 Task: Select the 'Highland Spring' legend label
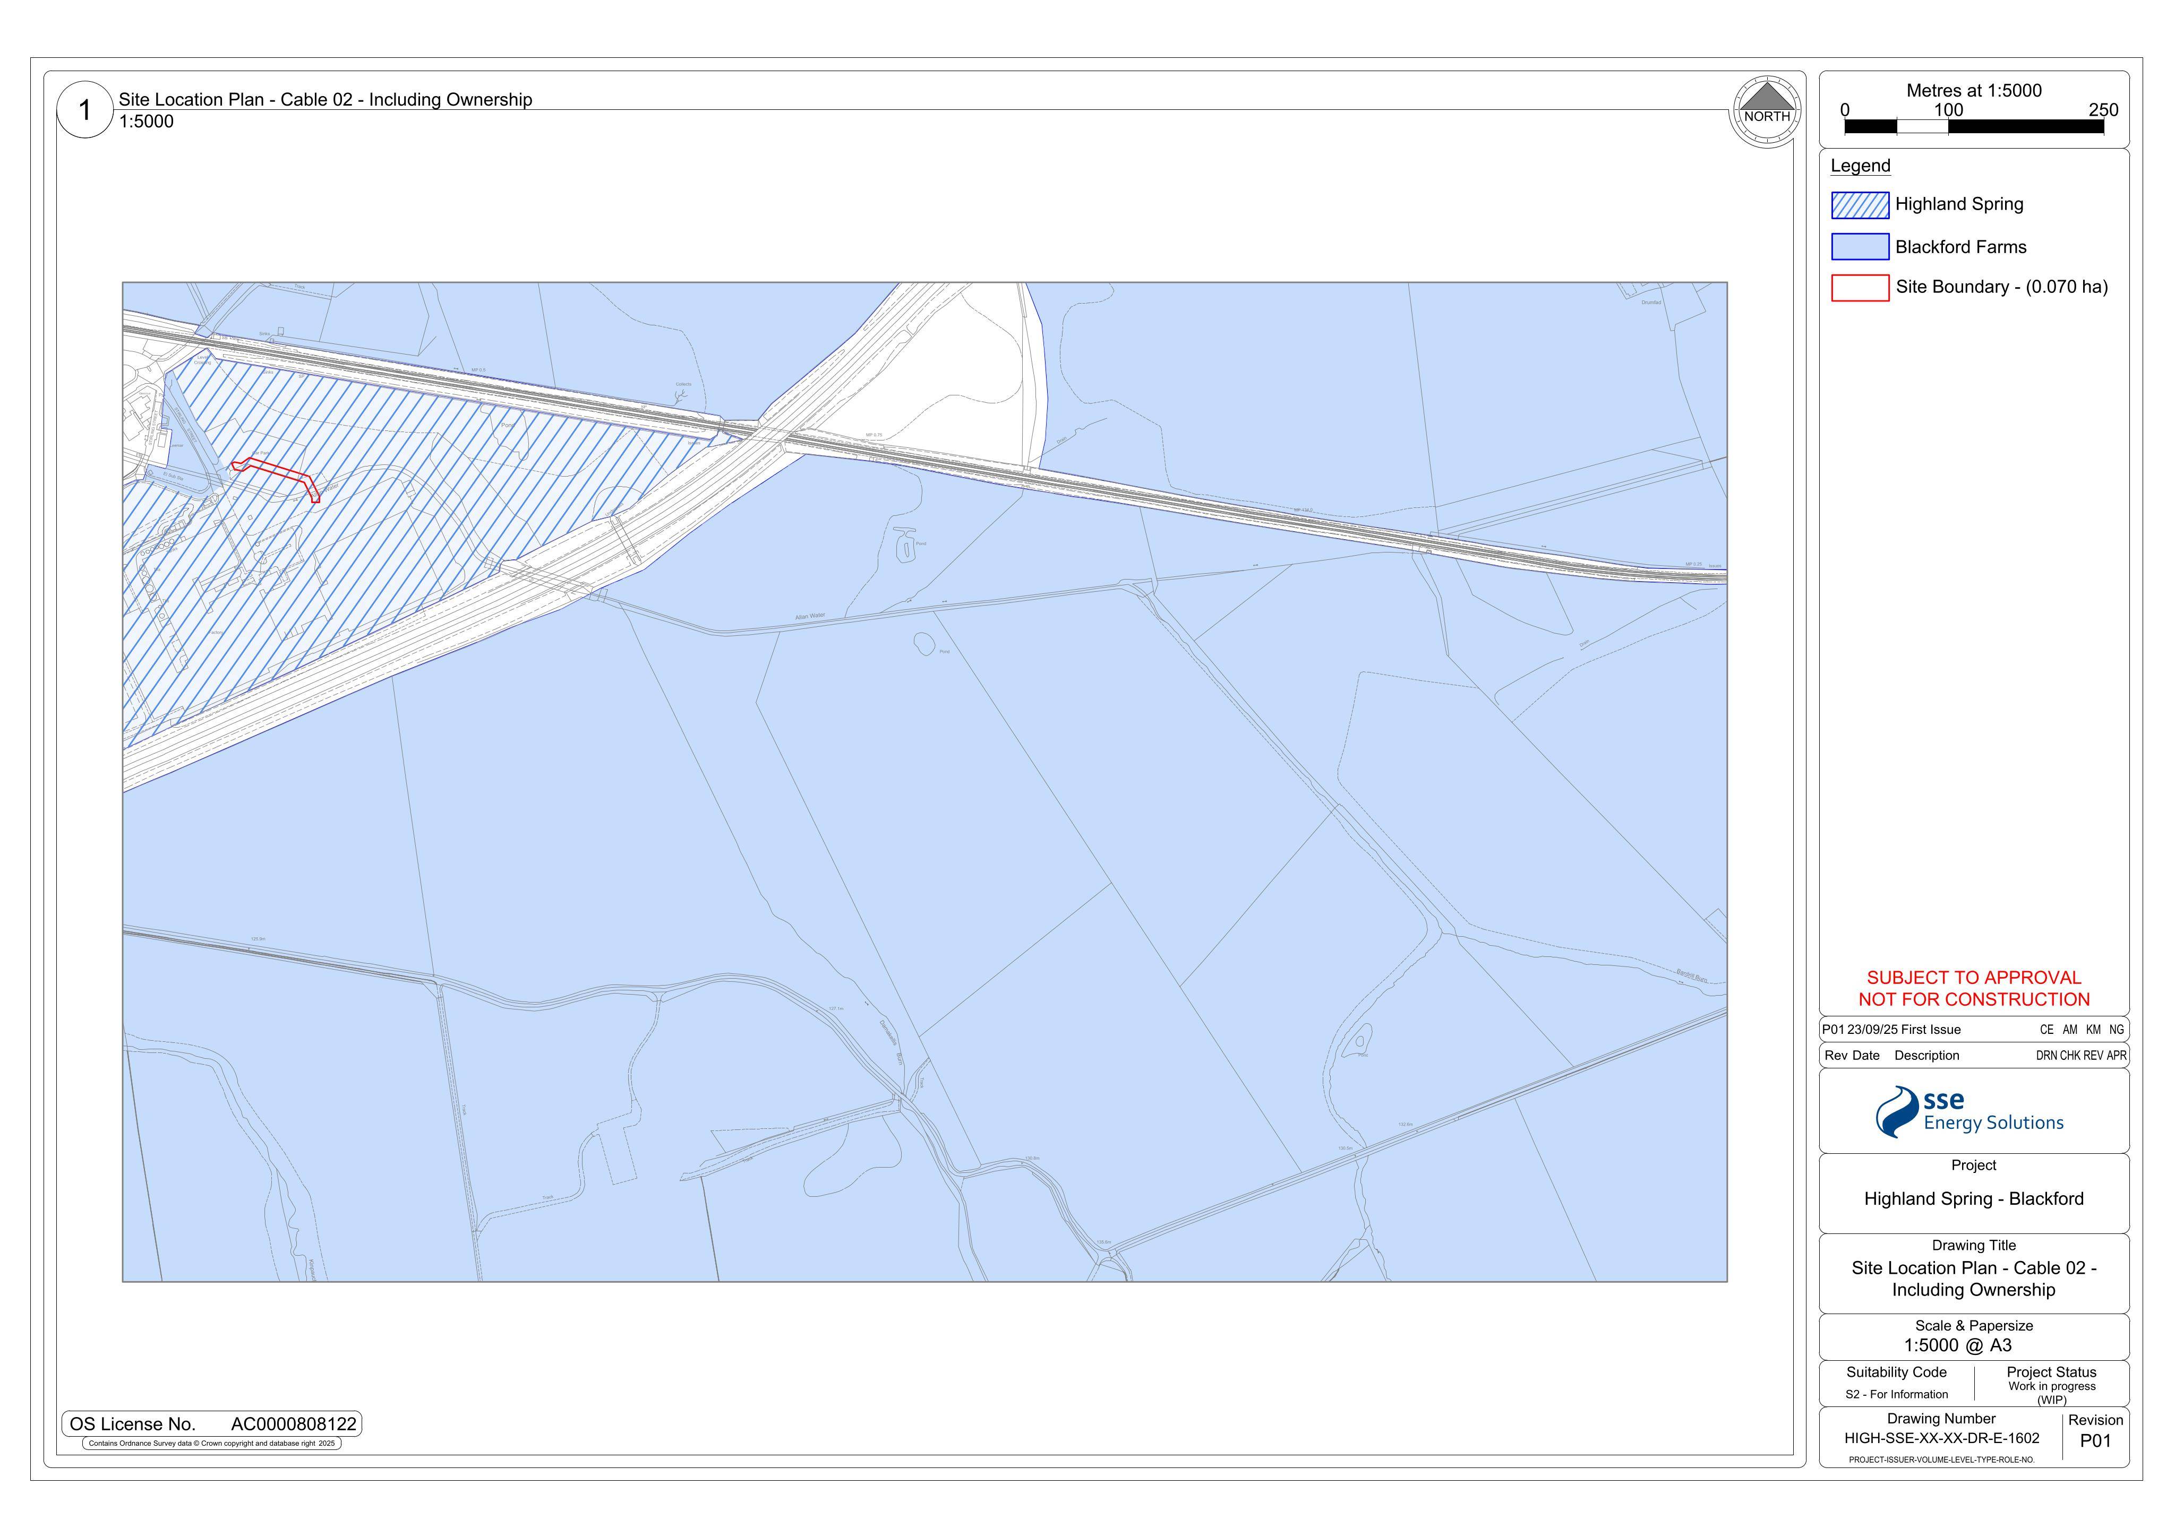[1959, 204]
